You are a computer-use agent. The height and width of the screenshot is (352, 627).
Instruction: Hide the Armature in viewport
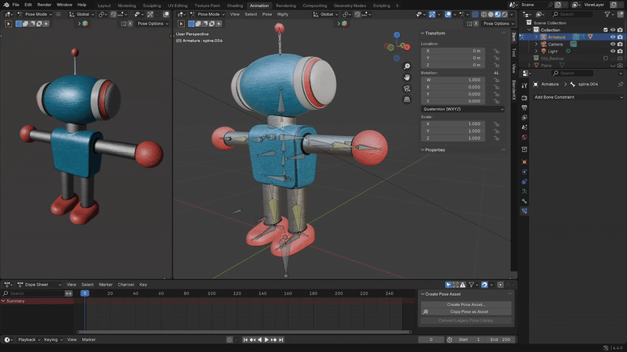click(x=613, y=37)
